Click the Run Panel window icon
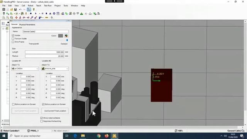This screenshot has width=247, height=139. 58,14
